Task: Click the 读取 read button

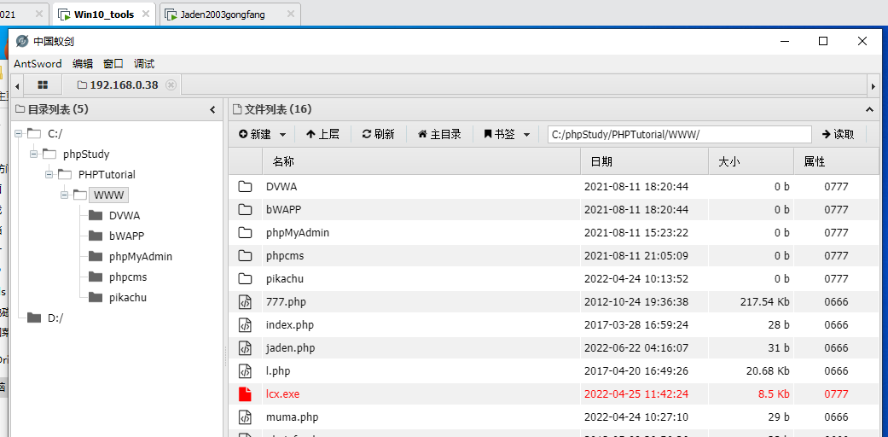Action: (838, 134)
